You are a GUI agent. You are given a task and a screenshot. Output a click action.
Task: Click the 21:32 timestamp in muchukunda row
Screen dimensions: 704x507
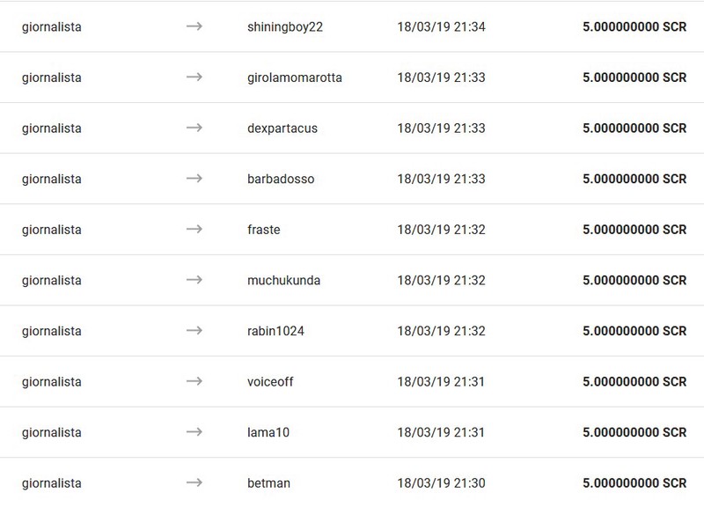coord(469,280)
